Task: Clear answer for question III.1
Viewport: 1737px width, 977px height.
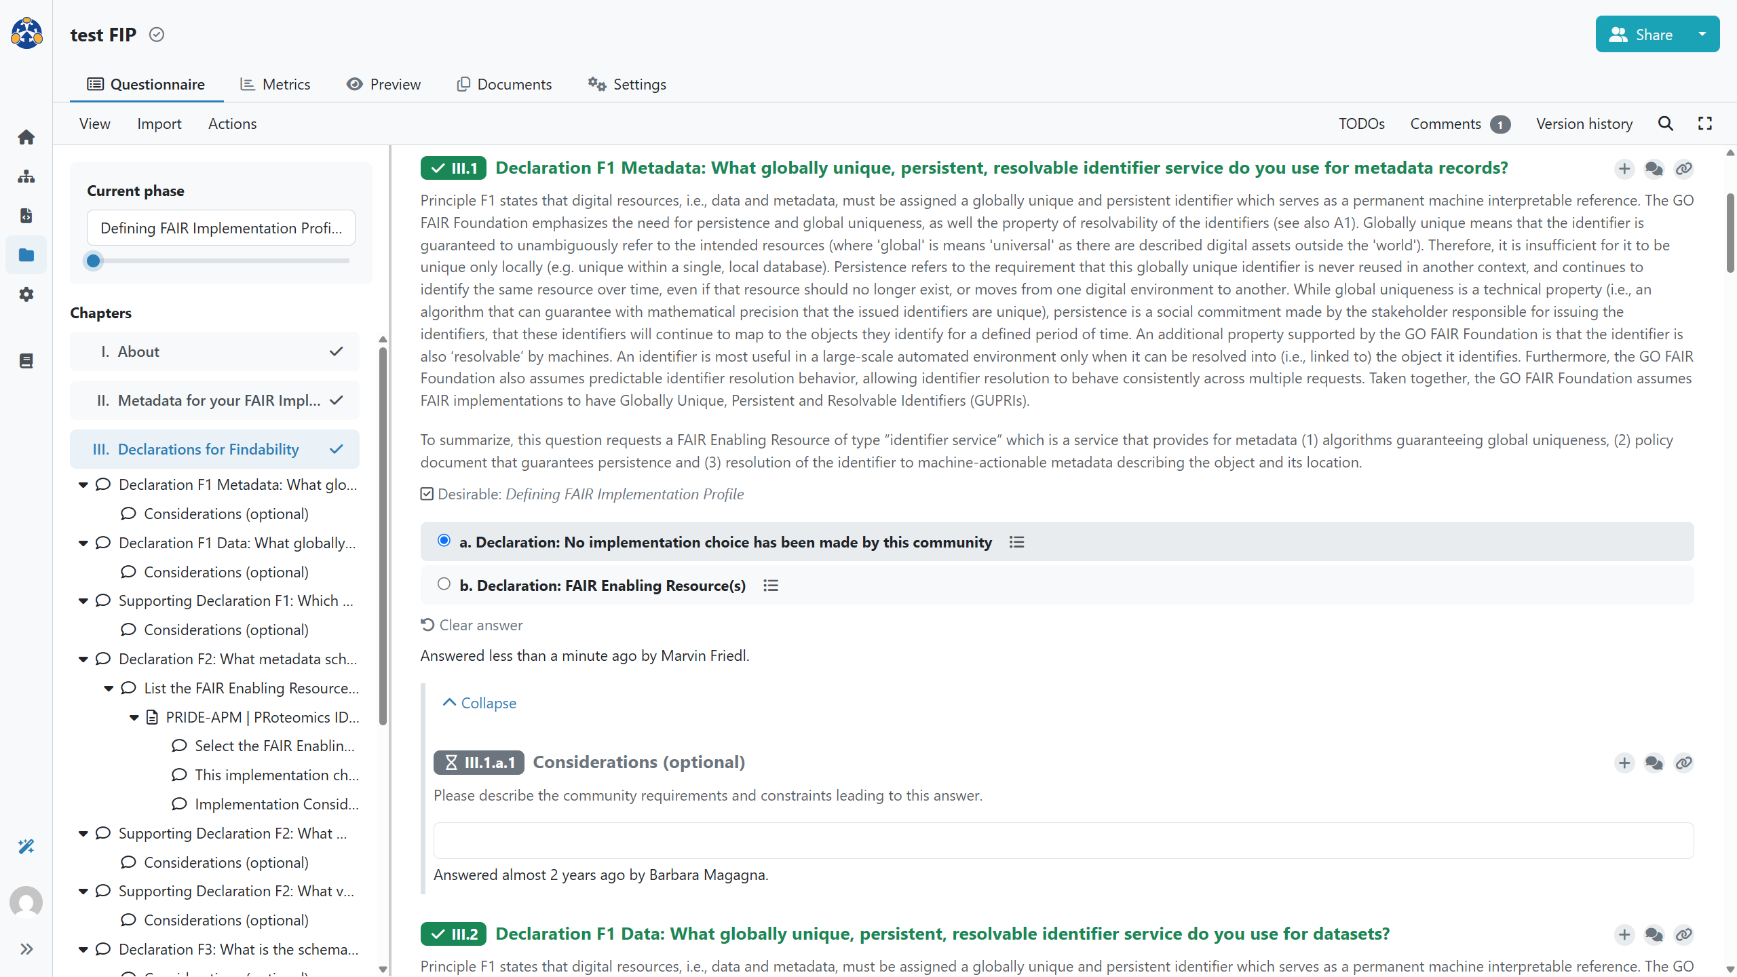Action: [472, 625]
